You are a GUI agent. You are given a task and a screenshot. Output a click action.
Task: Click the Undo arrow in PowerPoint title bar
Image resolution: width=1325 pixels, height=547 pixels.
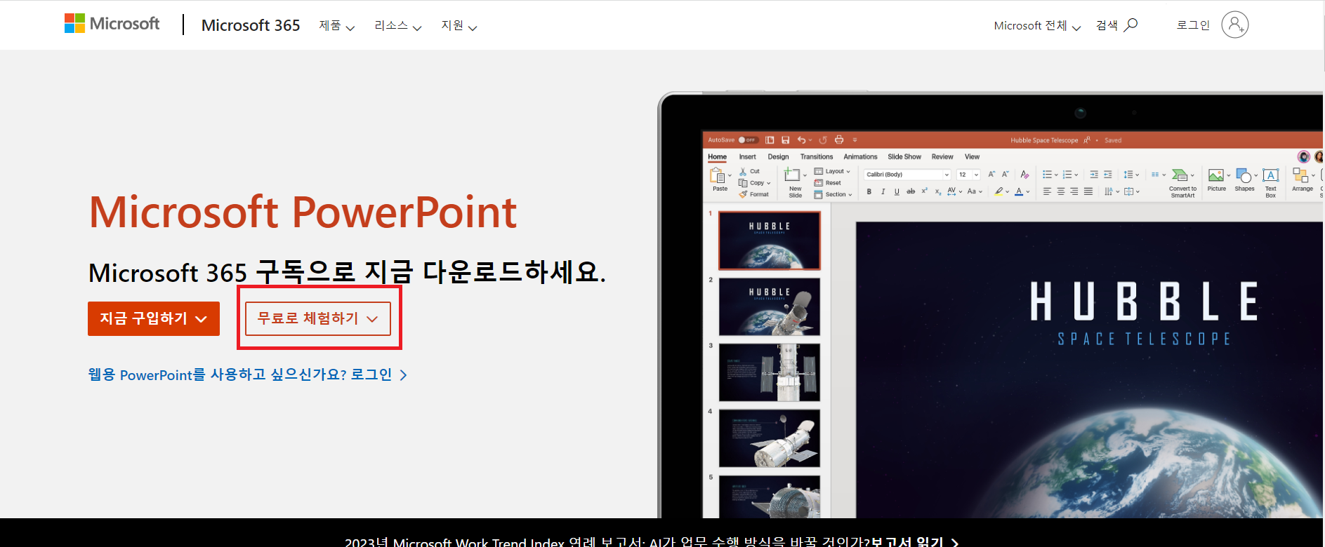point(801,140)
